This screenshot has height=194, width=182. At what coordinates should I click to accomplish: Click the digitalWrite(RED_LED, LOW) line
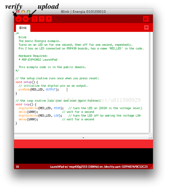pos(40,115)
